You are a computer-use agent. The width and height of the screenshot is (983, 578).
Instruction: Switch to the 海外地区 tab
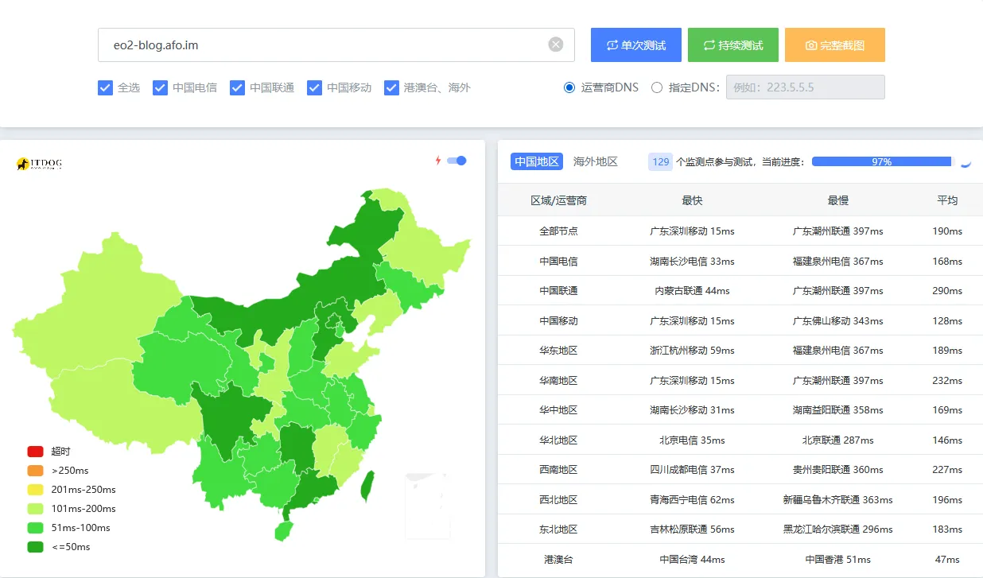point(595,161)
